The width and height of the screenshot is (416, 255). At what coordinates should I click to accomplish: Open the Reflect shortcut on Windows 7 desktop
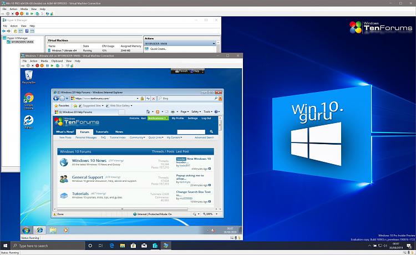click(29, 122)
